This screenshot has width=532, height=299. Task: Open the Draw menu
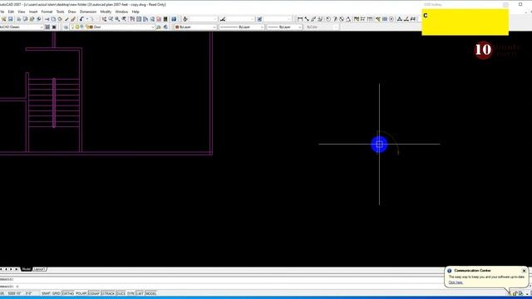click(x=72, y=12)
